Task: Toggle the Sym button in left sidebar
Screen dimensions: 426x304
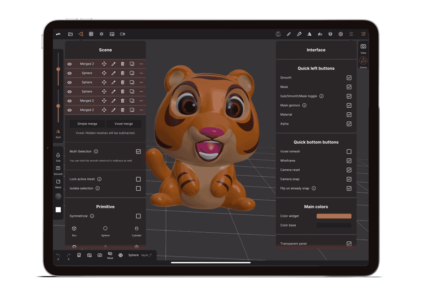Action: [58, 134]
